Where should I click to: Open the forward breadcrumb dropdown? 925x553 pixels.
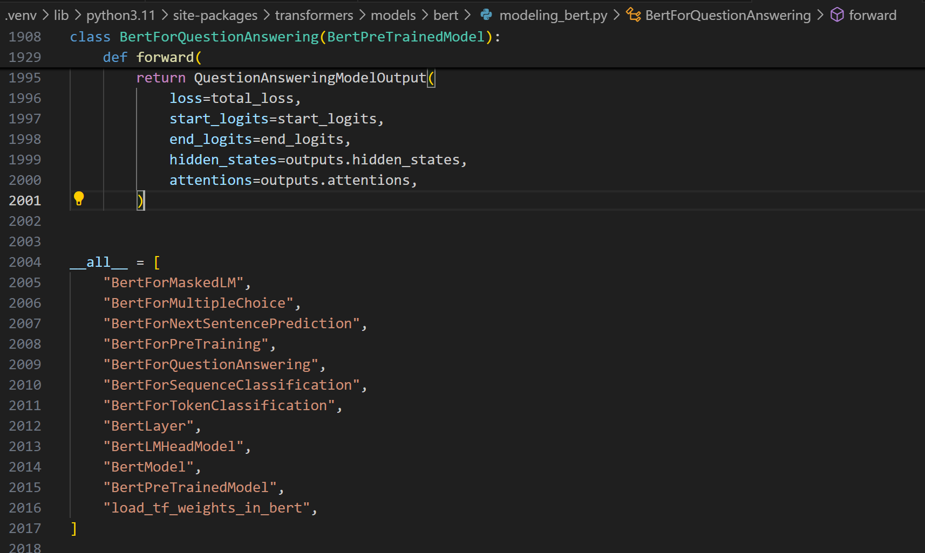click(x=872, y=15)
